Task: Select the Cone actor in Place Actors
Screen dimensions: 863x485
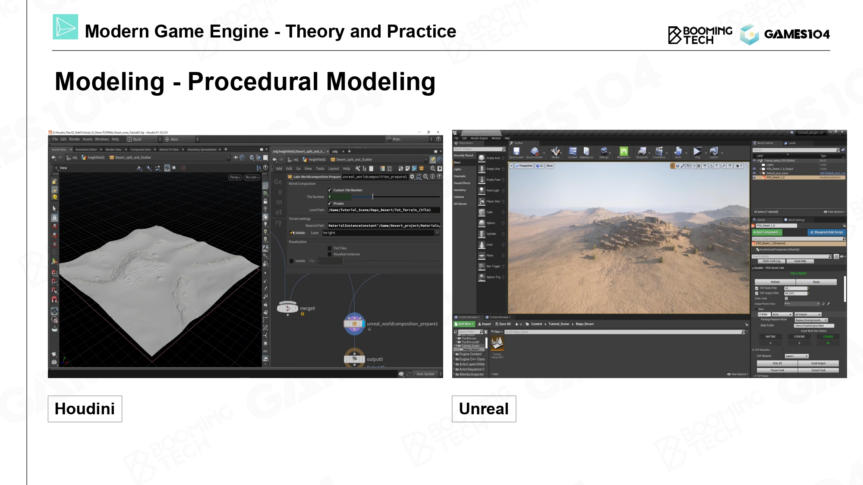Action: (x=491, y=244)
